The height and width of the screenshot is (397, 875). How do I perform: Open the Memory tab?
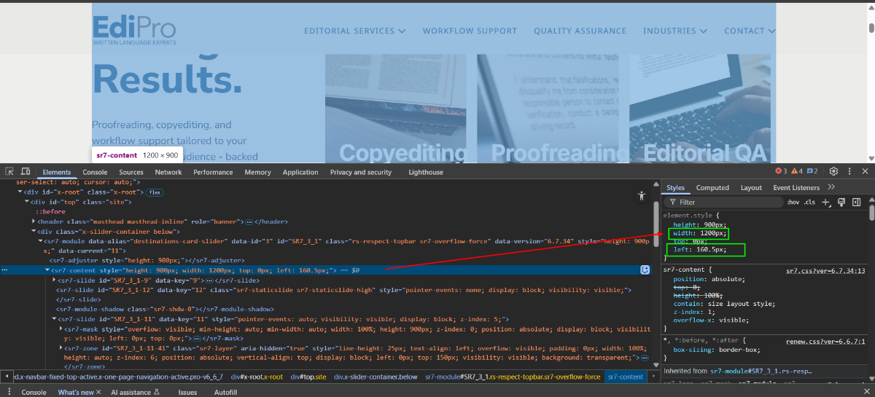click(257, 172)
